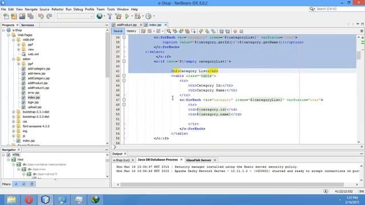
Task: Click the New File toolbar icon
Action: click(6, 17)
